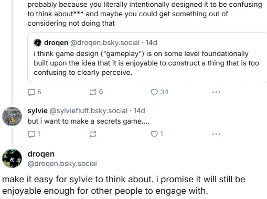The width and height of the screenshot is (267, 199).
Task: Open @droqen.bsky.social handle in quoted post
Action: pos(105,43)
